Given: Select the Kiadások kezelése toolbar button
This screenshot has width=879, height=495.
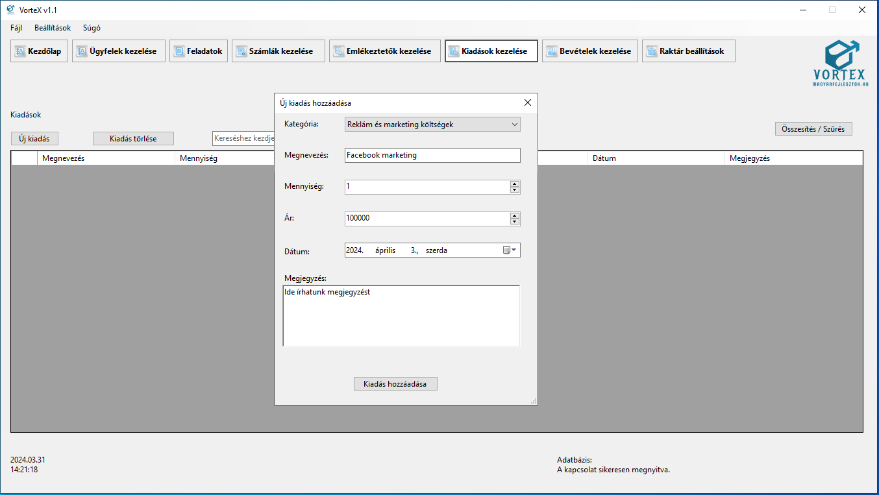Looking at the screenshot, I should (x=491, y=51).
